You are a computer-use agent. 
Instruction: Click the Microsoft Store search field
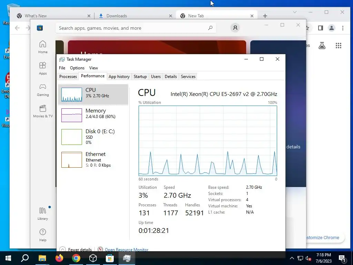136,28
